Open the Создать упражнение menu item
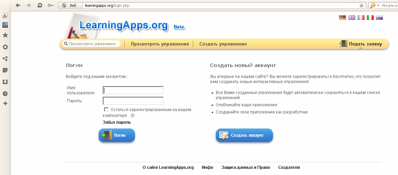Screen dimensions: 398x175 pyautogui.click(x=223, y=44)
